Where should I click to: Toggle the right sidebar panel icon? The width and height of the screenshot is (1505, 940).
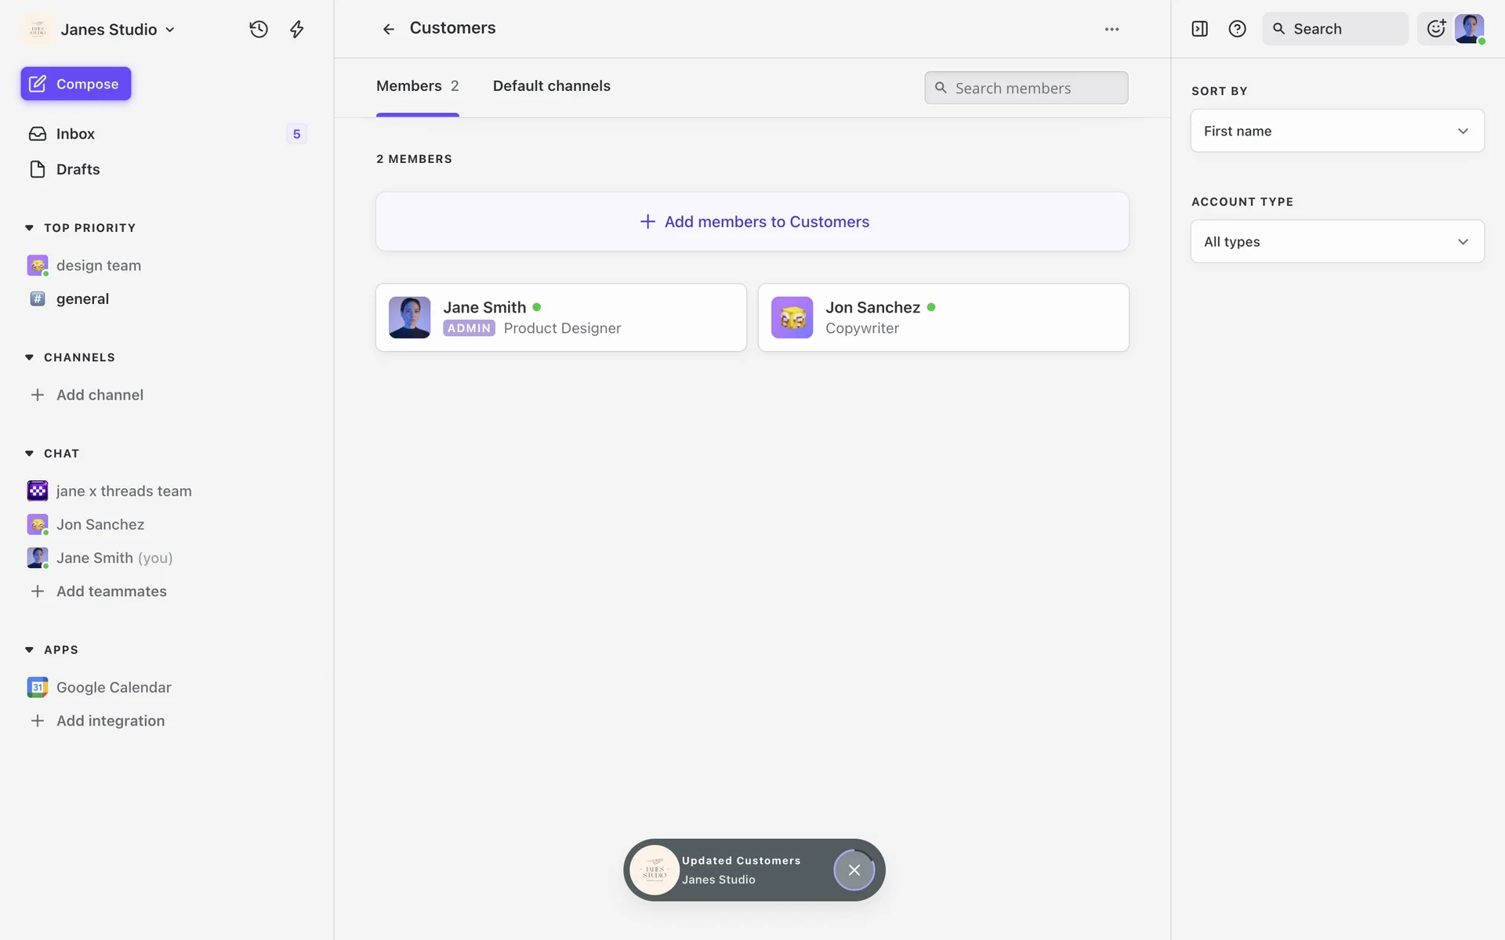click(x=1199, y=29)
